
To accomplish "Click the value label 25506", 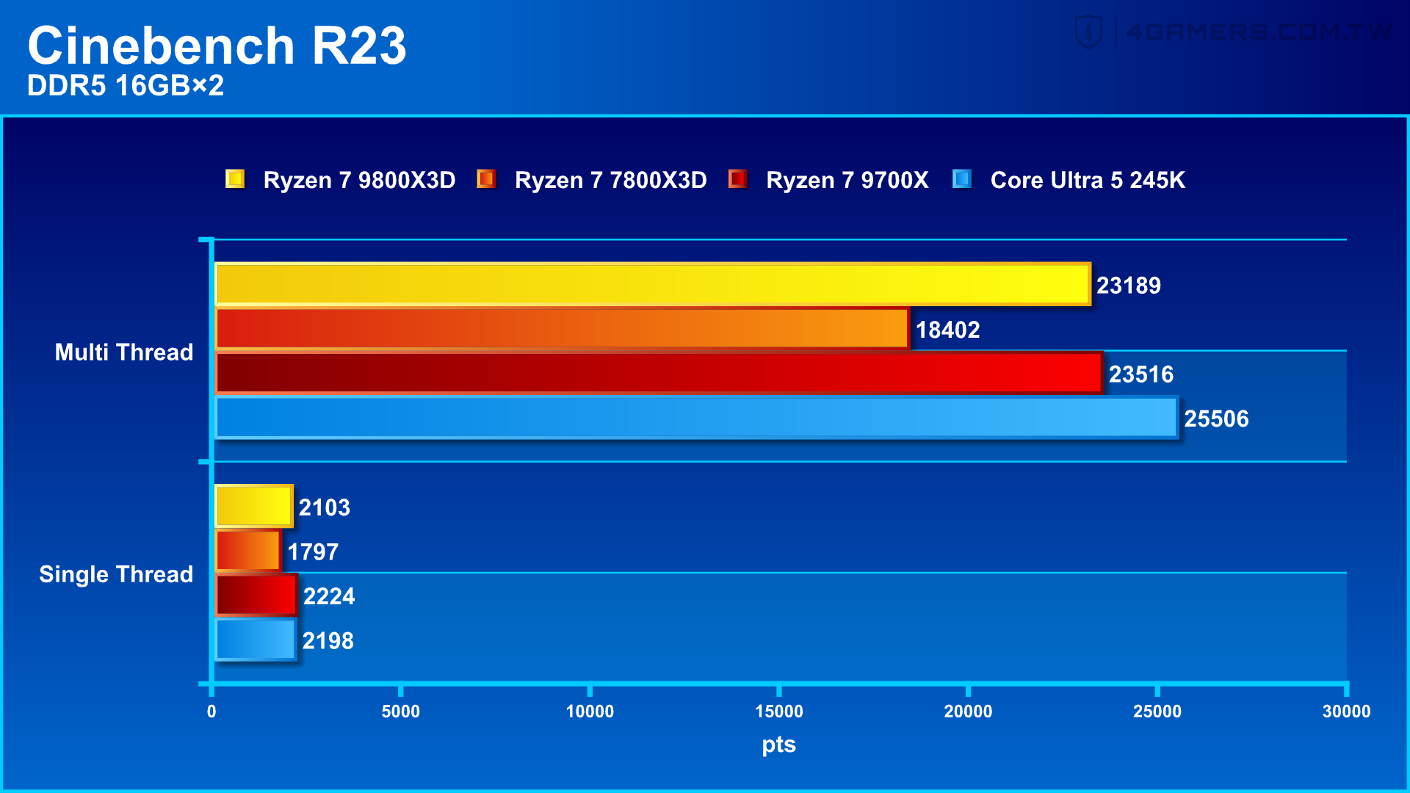I will coord(1216,419).
